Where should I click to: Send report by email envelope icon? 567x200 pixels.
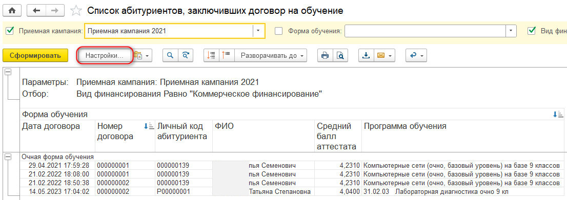pos(380,56)
